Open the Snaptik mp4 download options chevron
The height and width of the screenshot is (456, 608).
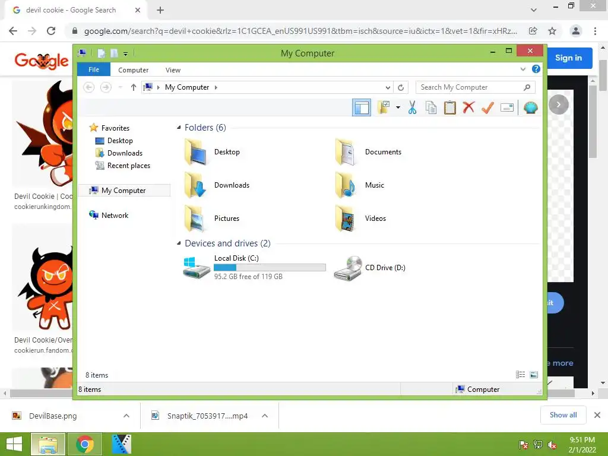265,416
